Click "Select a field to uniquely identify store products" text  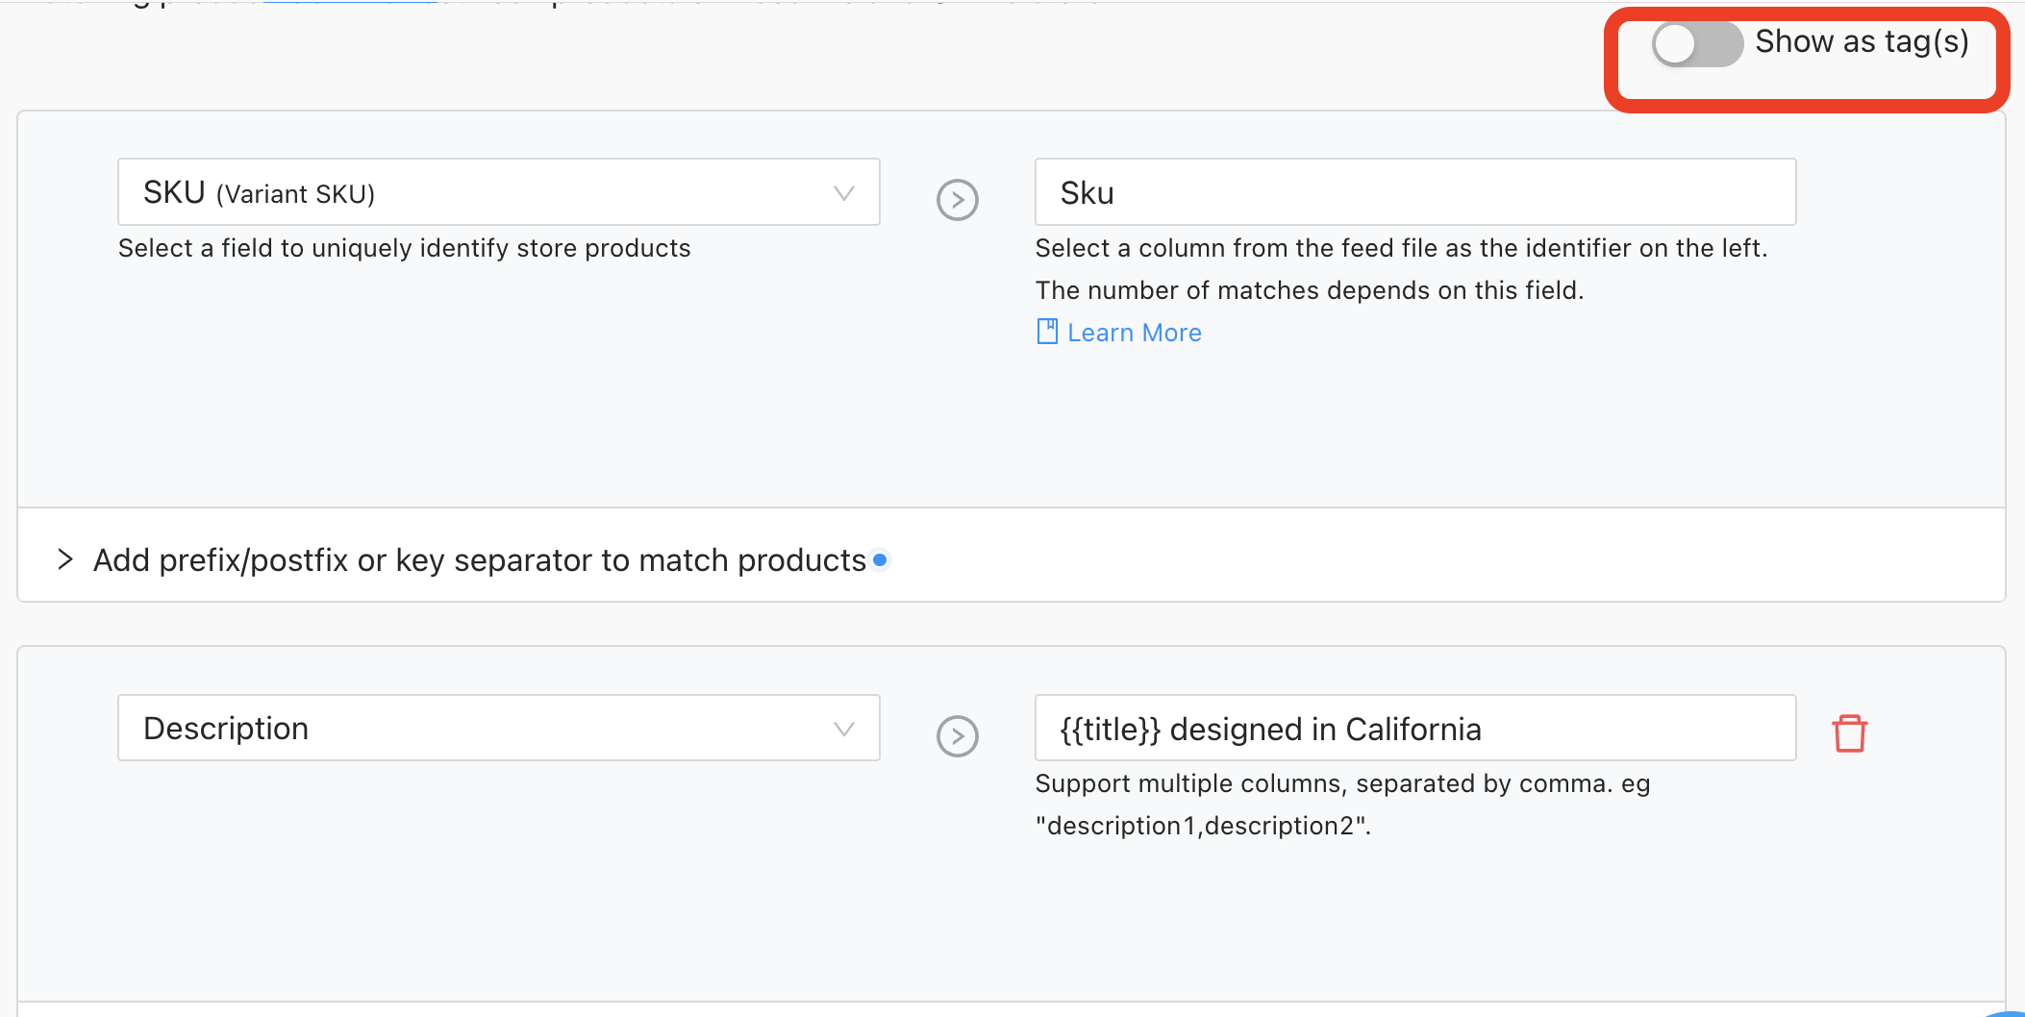[404, 248]
